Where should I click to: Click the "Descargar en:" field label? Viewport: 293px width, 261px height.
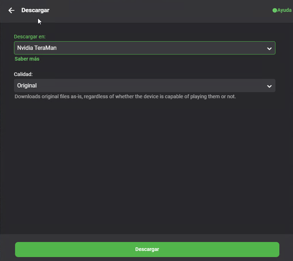[30, 37]
